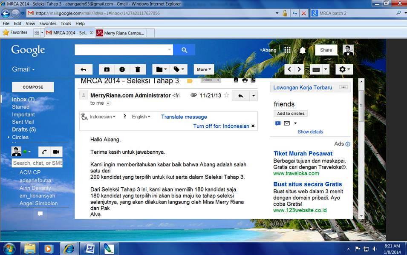Start a video call from chat
Image resolution: width=407 pixels, height=255 pixels.
[56, 152]
